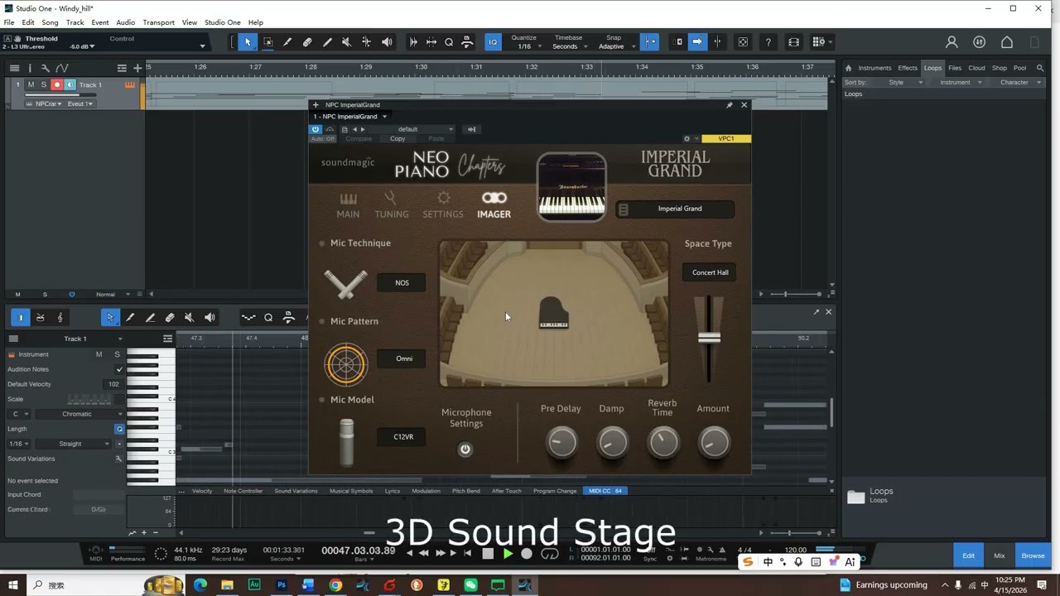This screenshot has height=596, width=1060.
Task: Add a track with plus icon
Action: pyautogui.click(x=137, y=68)
